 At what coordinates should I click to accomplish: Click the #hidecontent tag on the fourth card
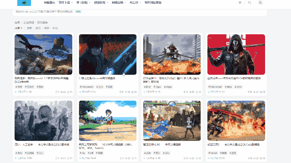pos(215,87)
